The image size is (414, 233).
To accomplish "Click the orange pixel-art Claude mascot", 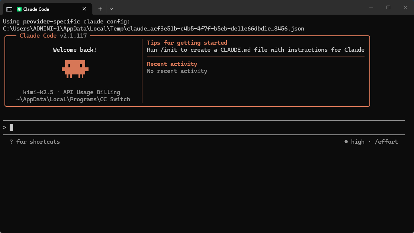I will click(75, 69).
